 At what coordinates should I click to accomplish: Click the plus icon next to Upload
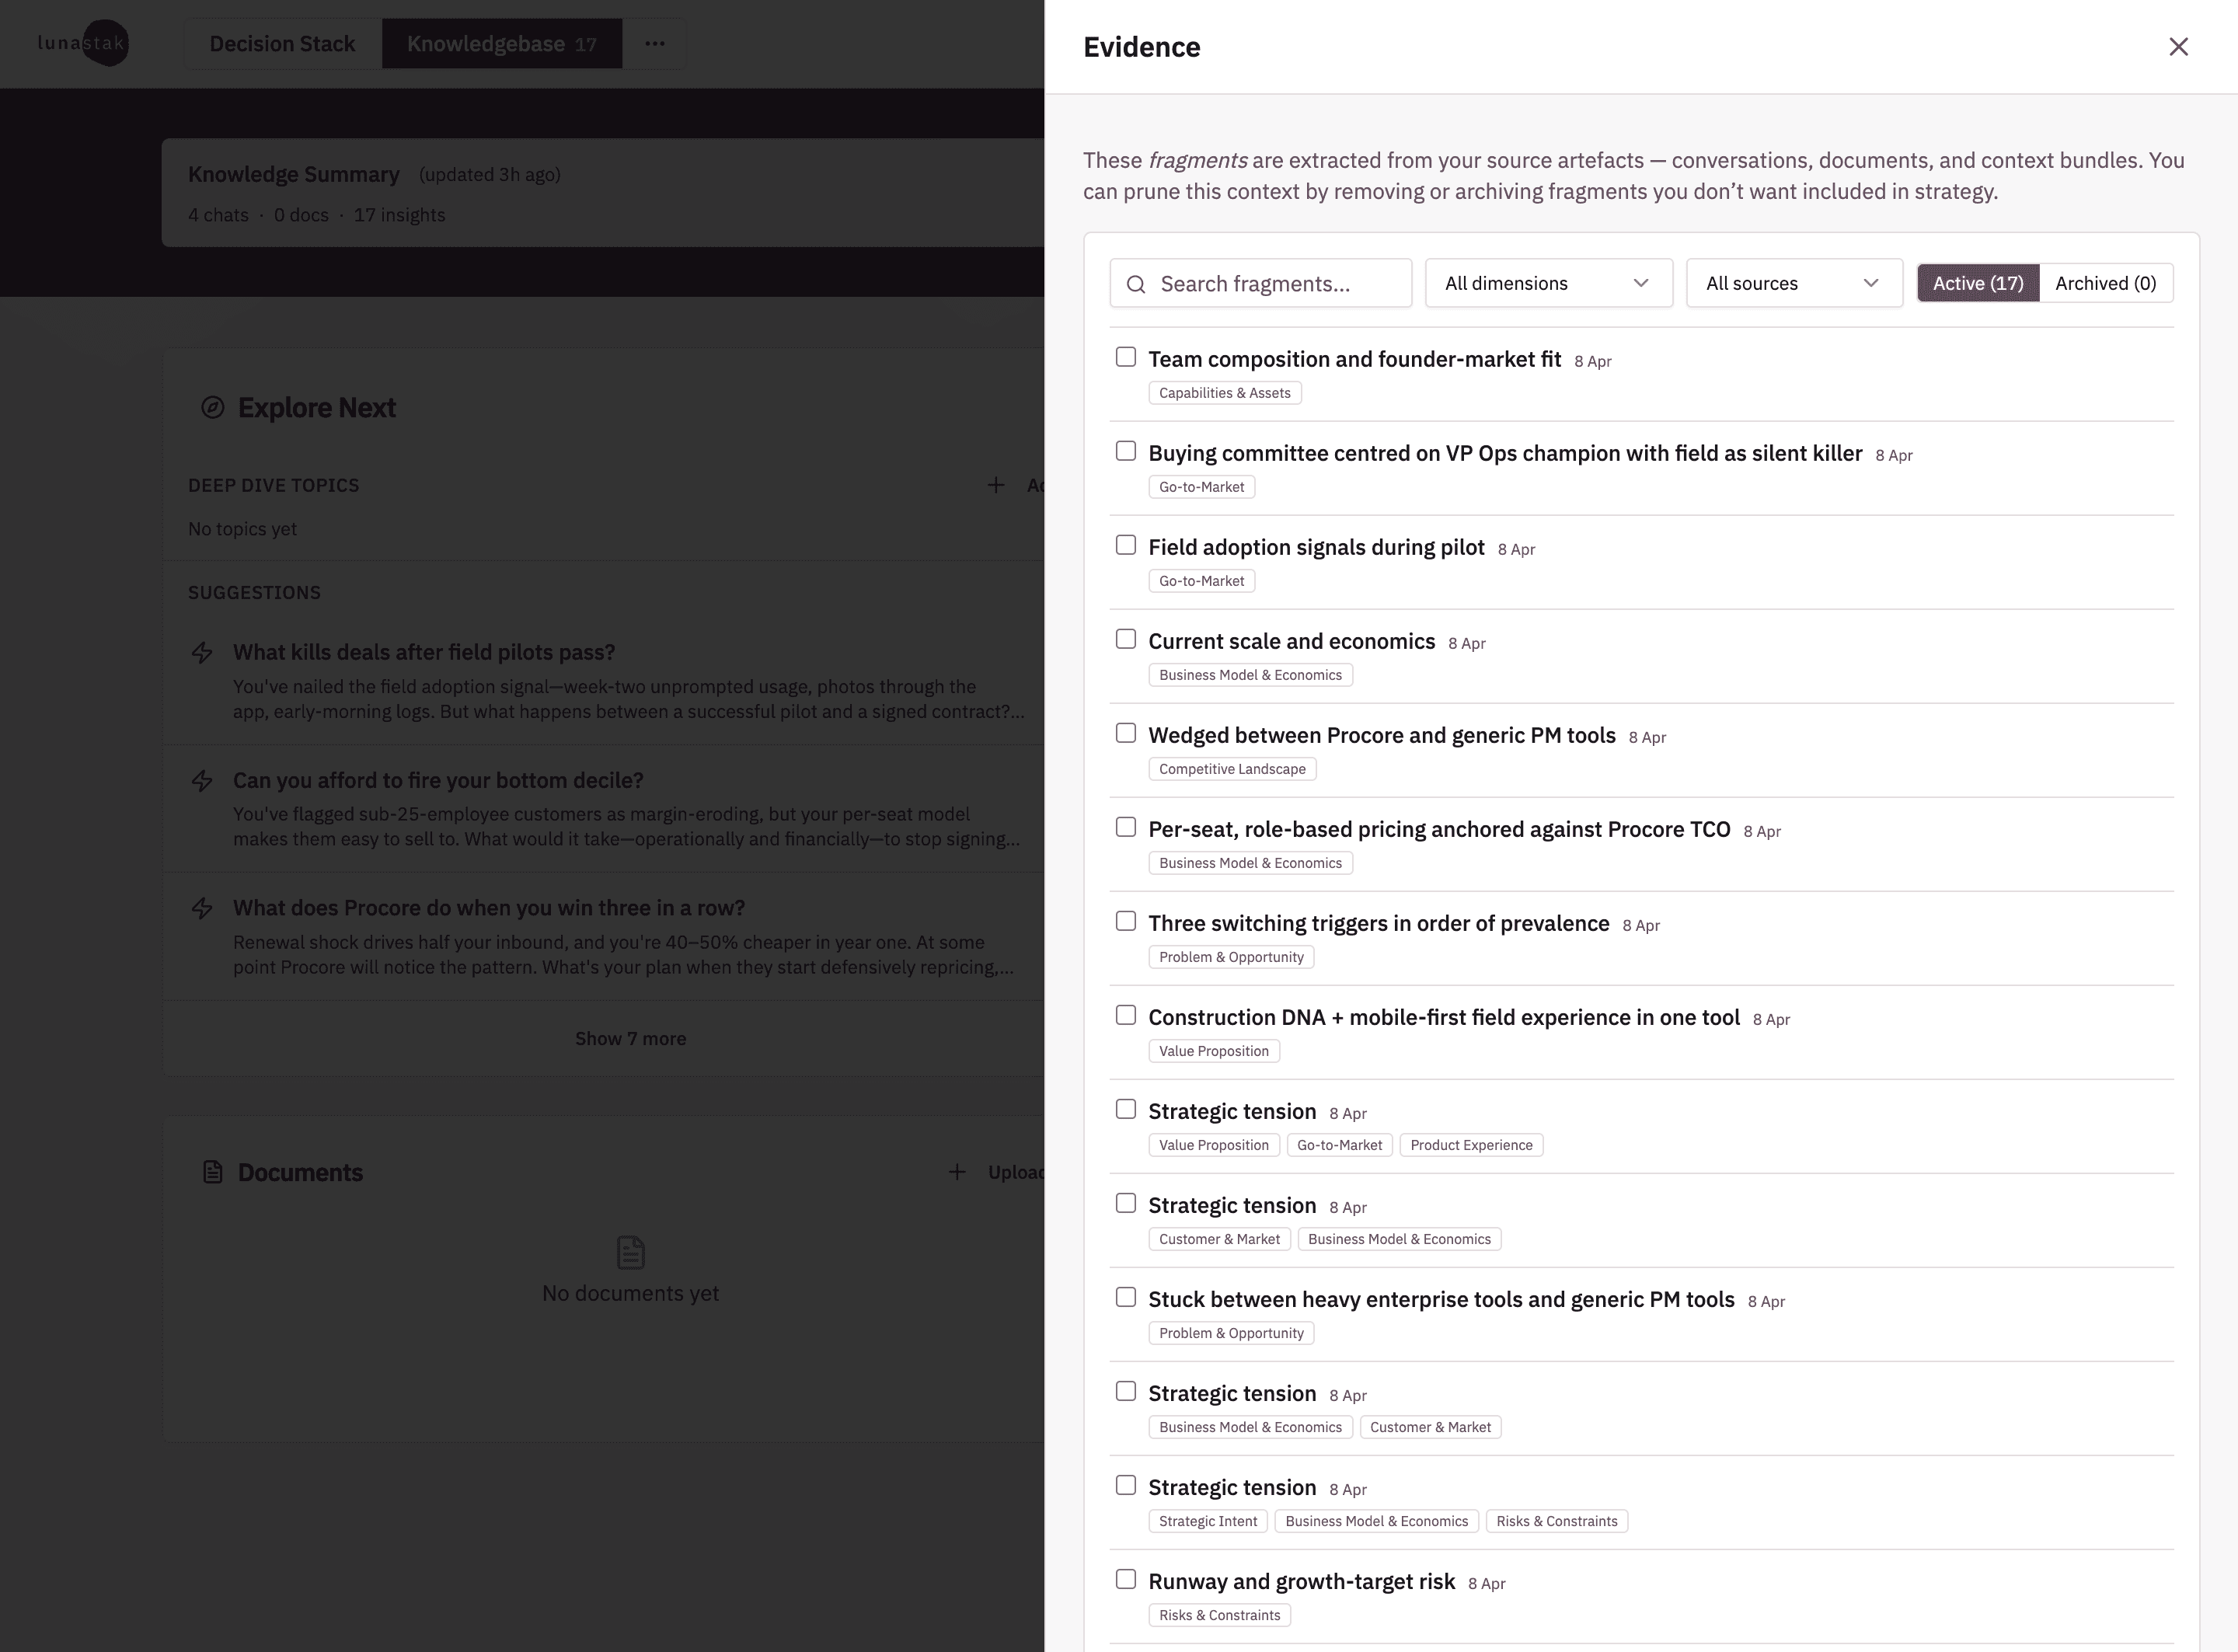(957, 1172)
